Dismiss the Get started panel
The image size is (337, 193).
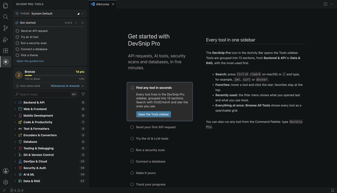[x=83, y=23]
